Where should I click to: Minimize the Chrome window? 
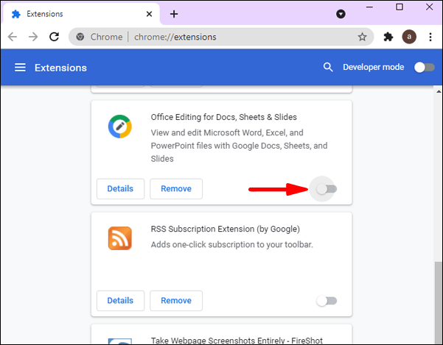(x=369, y=7)
